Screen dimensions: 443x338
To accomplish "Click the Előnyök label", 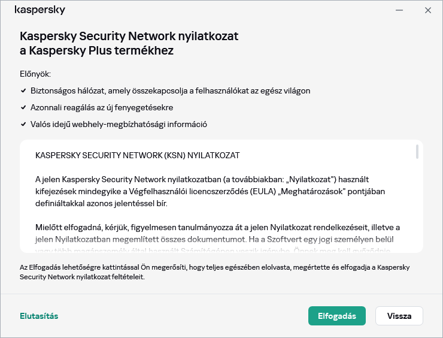I will click(35, 74).
